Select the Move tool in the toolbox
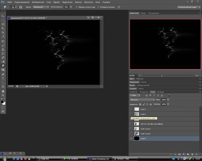The height and width of the screenshot is (161, 202). 3,16
